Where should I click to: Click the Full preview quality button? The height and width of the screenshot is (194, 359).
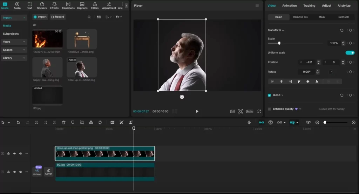click(232, 112)
